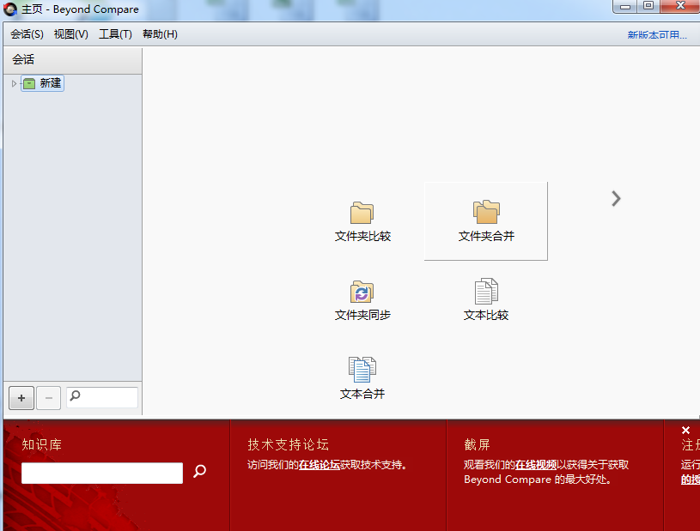Image resolution: width=700 pixels, height=531 pixels.
Task: Open the 会话(S) menu
Action: (27, 34)
